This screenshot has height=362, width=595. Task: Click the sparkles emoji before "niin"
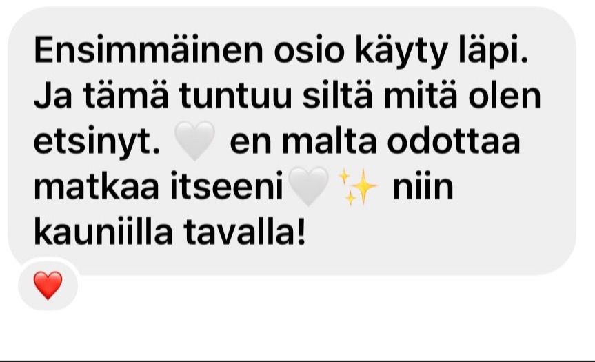click(x=358, y=187)
